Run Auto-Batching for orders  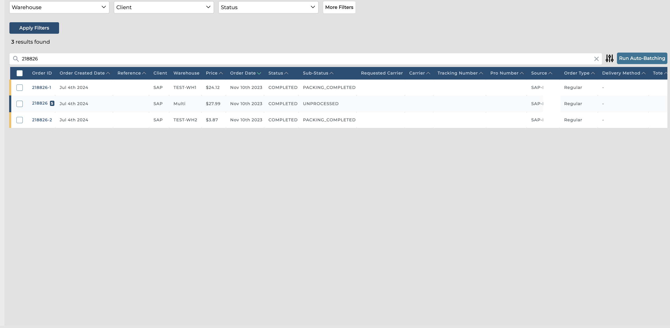642,58
